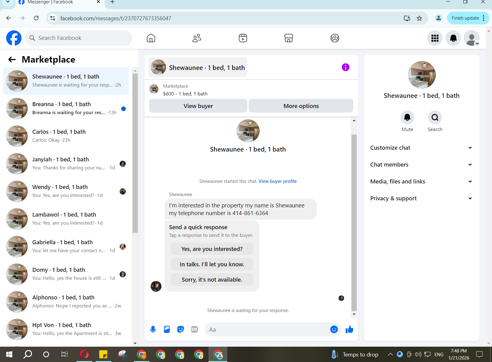This screenshot has height=362, width=492.
Task: Open the Lambawol conversation in list
Action: pyautogui.click(x=66, y=219)
